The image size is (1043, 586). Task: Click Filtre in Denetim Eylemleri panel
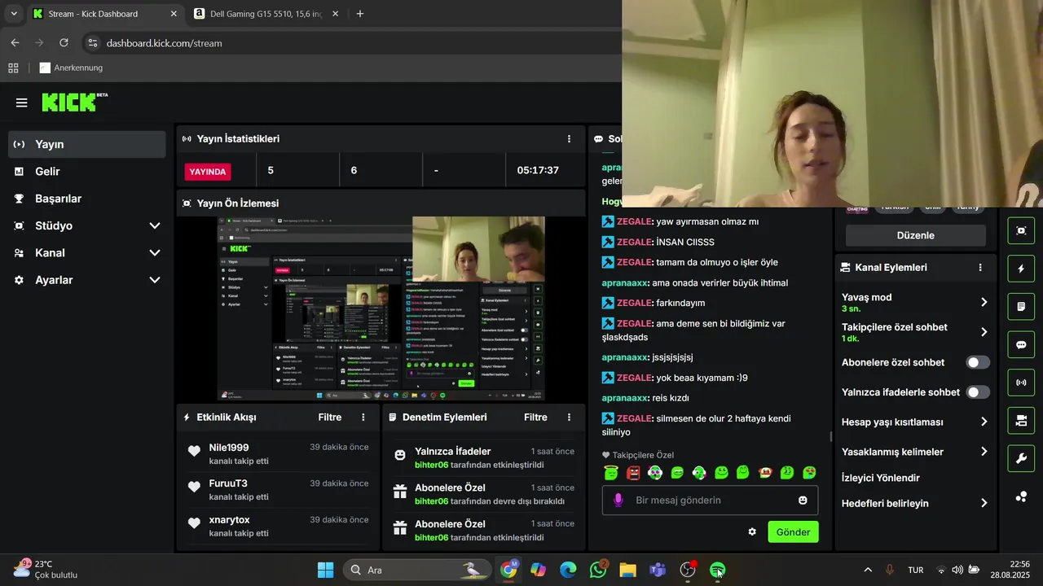point(535,418)
